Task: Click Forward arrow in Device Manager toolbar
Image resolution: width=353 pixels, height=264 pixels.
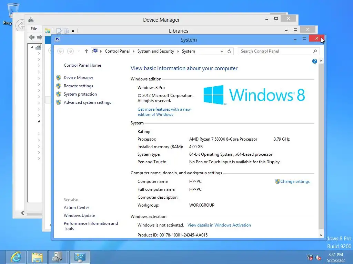Action: 39,37
